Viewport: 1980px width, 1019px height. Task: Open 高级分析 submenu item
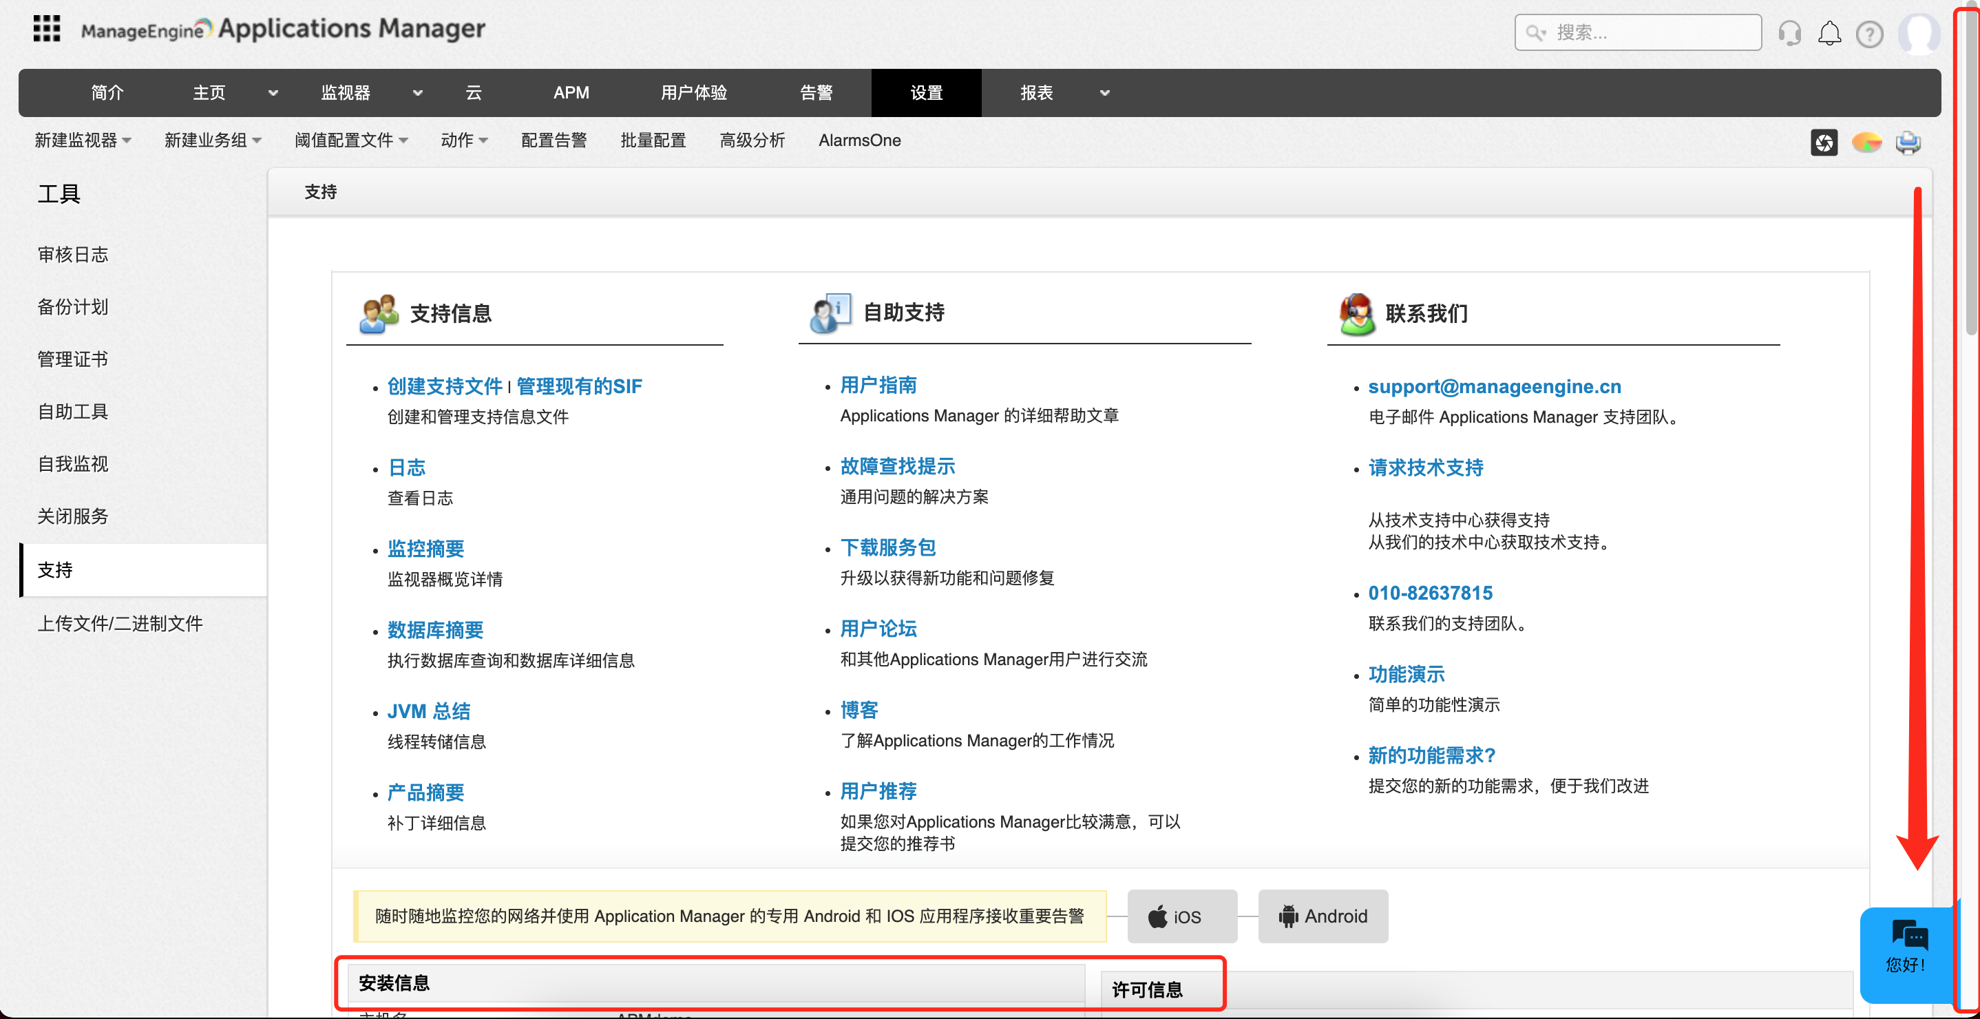[x=752, y=140]
